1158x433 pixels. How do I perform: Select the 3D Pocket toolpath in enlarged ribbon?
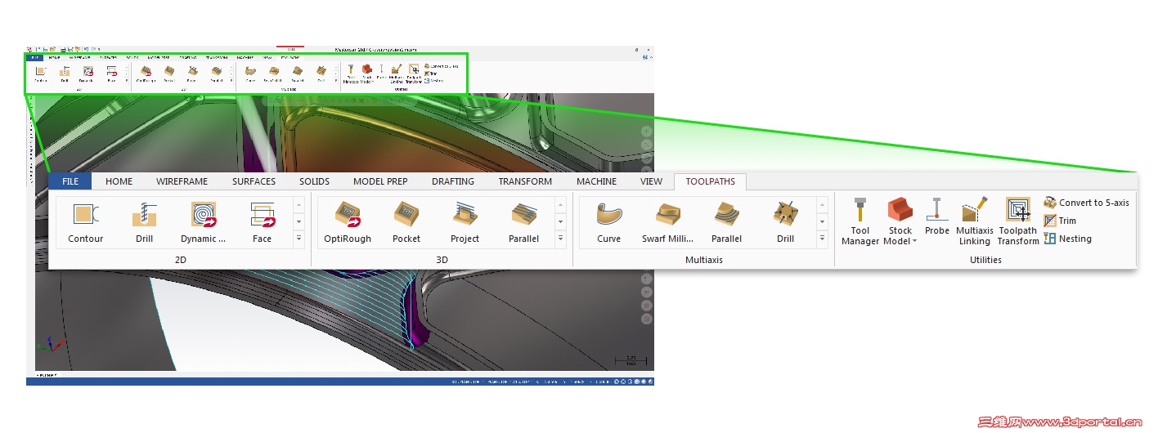tap(406, 222)
